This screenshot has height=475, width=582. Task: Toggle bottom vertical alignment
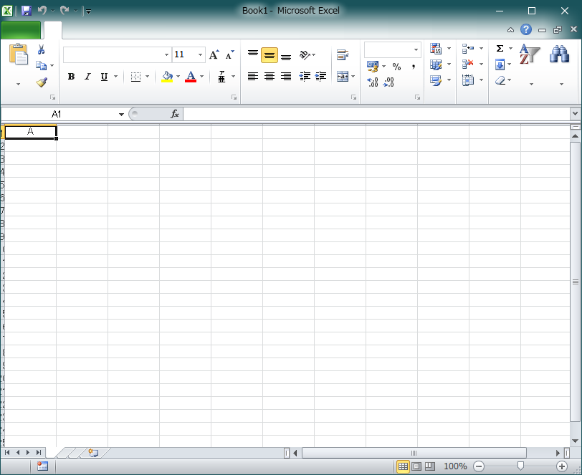pos(286,57)
